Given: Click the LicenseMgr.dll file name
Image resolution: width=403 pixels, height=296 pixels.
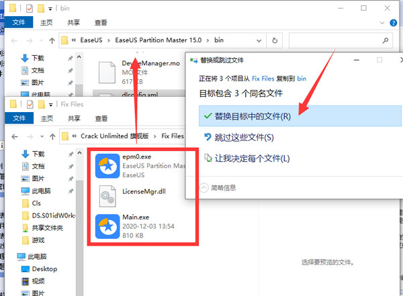Looking at the screenshot, I should pos(144,191).
